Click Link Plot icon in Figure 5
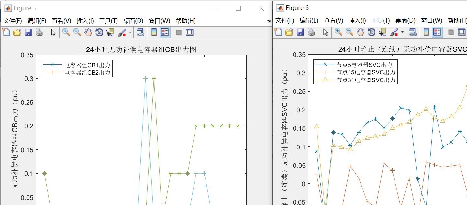This screenshot has width=467, height=205. 140,32
